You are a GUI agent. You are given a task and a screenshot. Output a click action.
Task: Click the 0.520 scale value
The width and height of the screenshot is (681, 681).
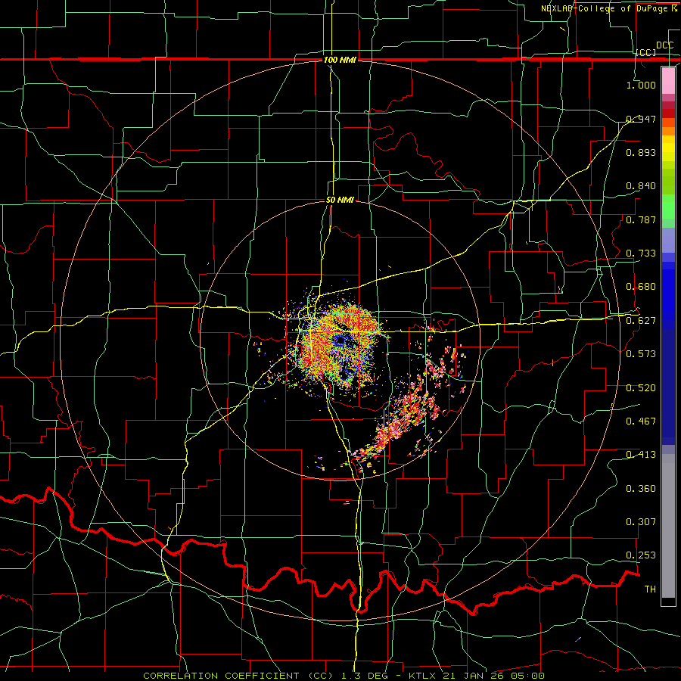641,388
